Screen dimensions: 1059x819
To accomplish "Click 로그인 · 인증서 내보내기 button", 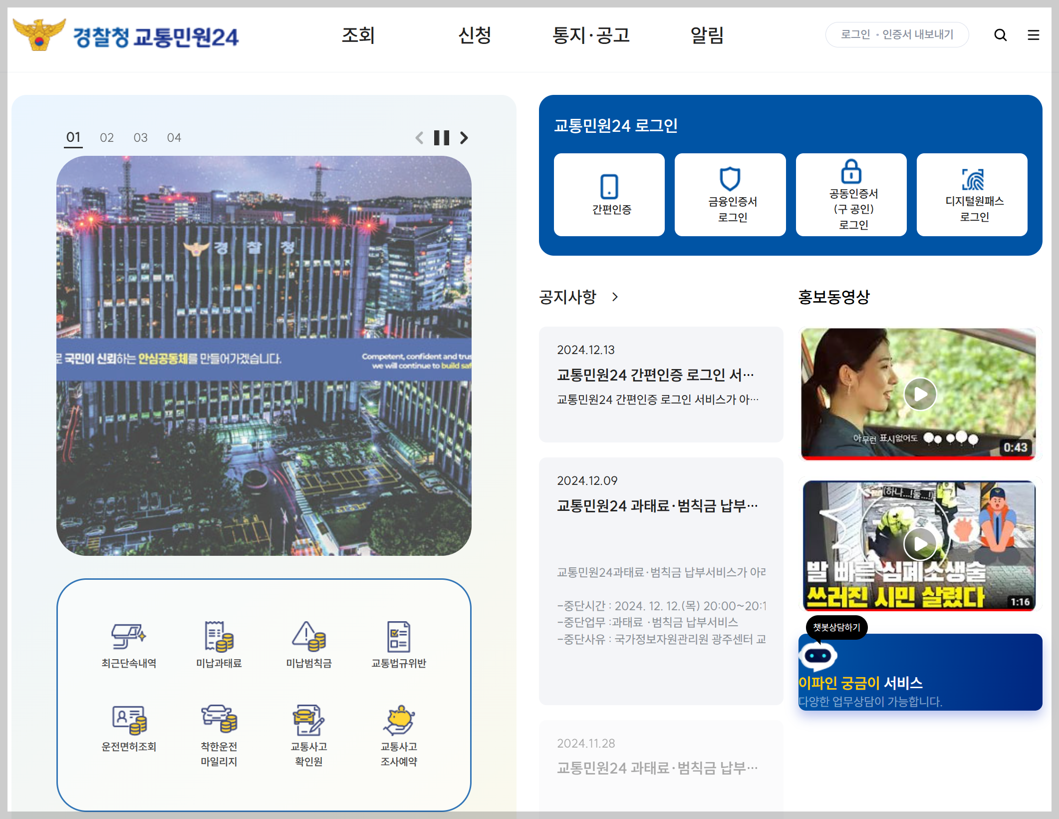I will coord(897,34).
